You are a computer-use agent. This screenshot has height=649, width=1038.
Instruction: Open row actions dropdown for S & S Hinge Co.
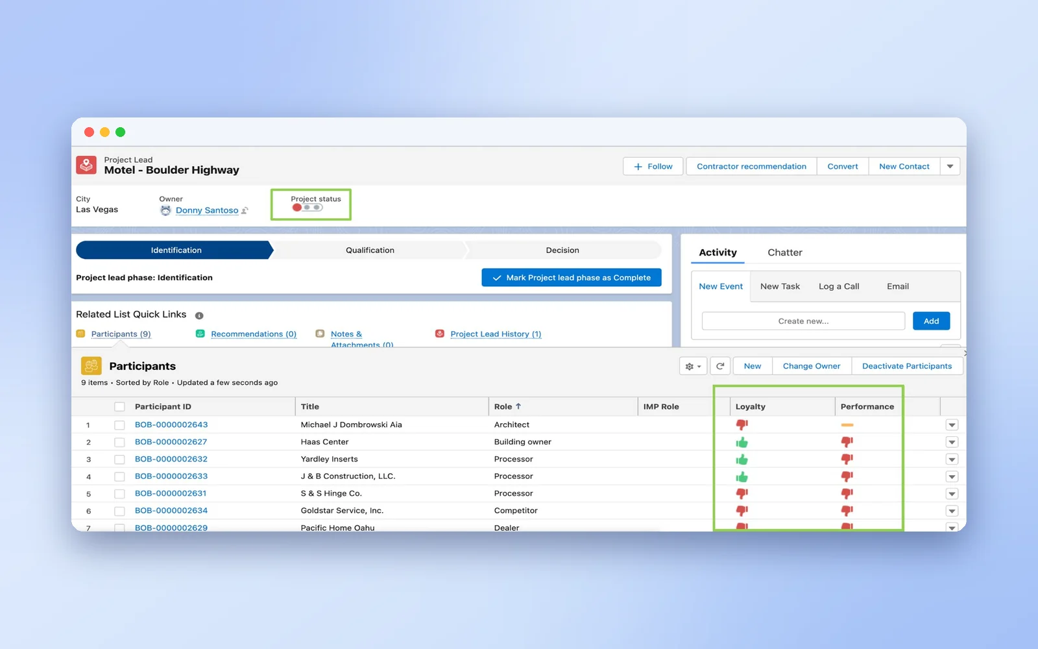pyautogui.click(x=952, y=494)
